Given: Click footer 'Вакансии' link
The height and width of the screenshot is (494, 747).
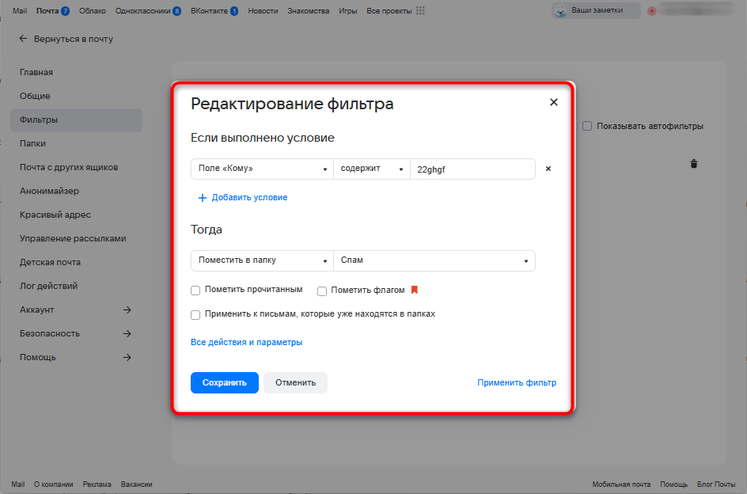Looking at the screenshot, I should click(136, 484).
